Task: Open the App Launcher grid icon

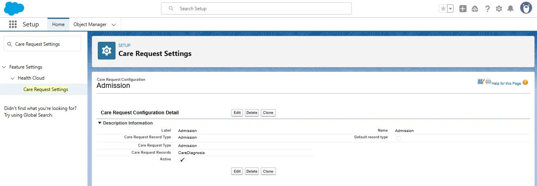Action: (13, 24)
